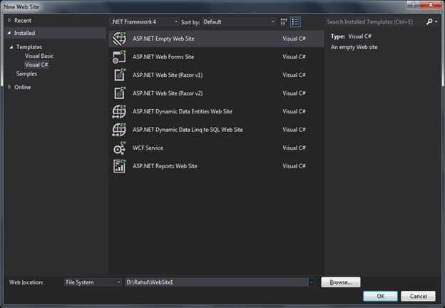Select ASP.NET Web Forms Site template name

pyautogui.click(x=163, y=57)
